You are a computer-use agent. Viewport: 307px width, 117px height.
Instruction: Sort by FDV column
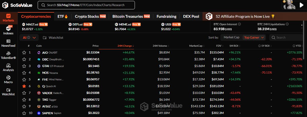tap(220, 46)
